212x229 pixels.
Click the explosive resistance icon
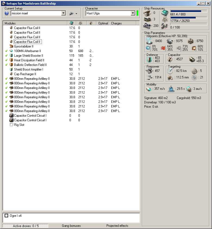[194, 48]
